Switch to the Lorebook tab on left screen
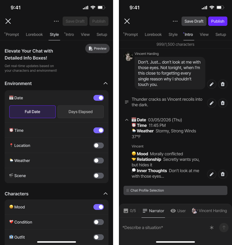This screenshot has width=232, height=245. click(34, 35)
